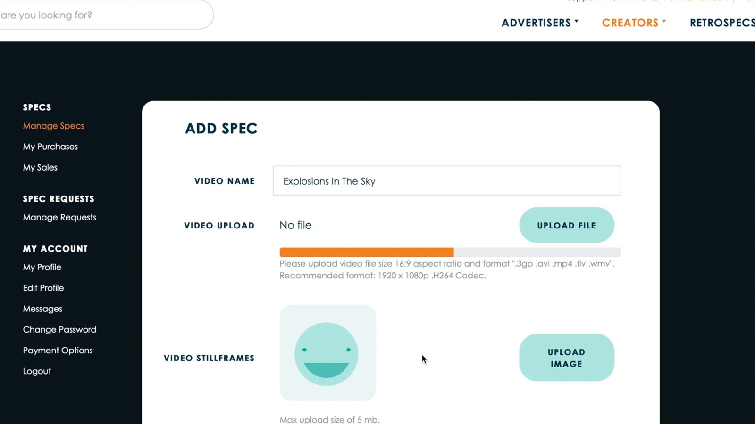The height and width of the screenshot is (424, 755).
Task: Click the orange upload progress bar
Action: 366,253
